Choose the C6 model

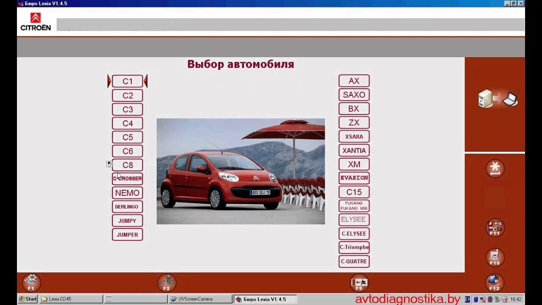coord(127,151)
